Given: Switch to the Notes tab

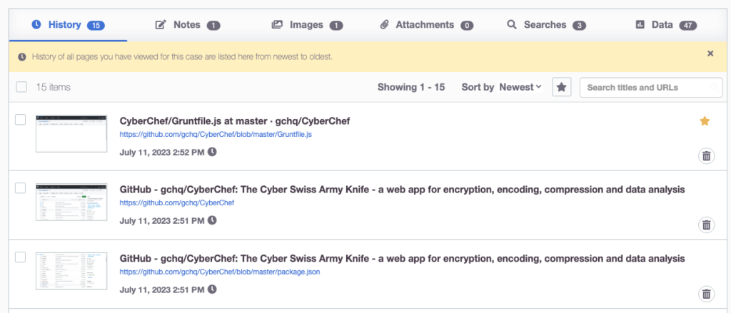Looking at the screenshot, I should (187, 25).
